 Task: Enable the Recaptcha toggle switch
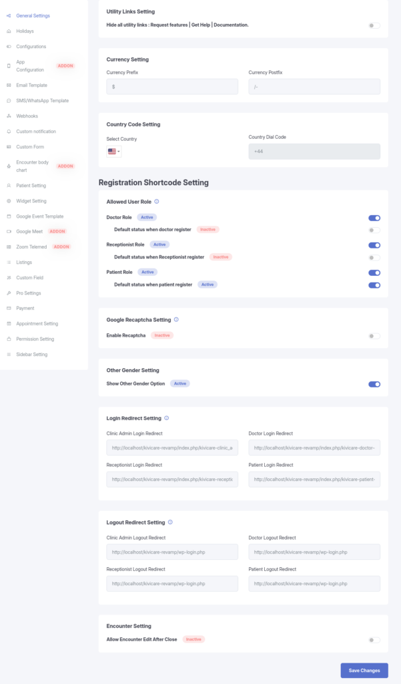[374, 336]
